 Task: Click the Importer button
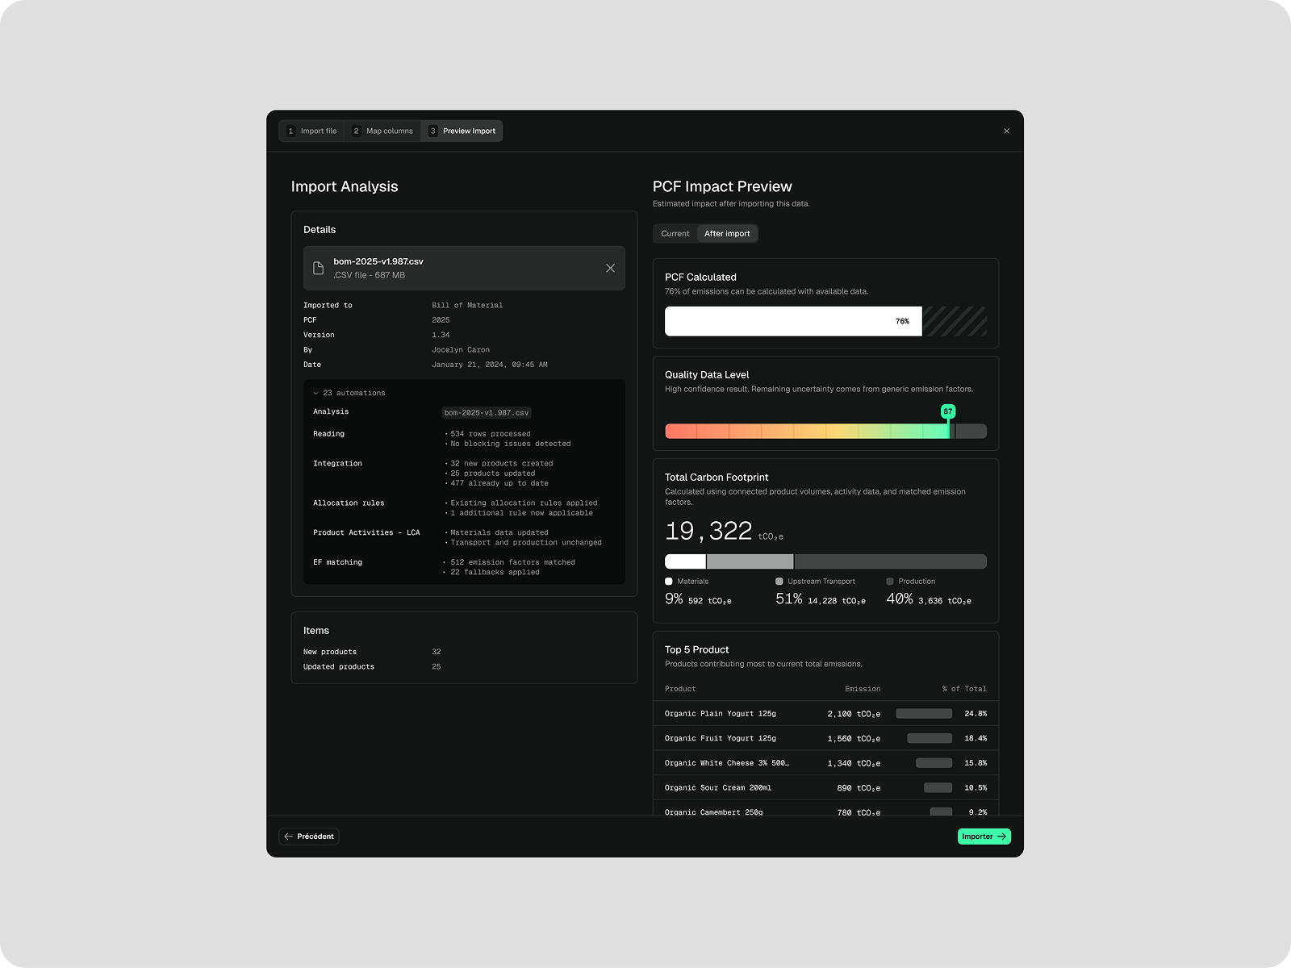pos(984,837)
